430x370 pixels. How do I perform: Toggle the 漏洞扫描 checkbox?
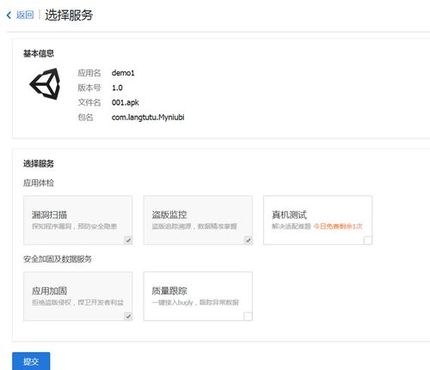[x=128, y=240]
